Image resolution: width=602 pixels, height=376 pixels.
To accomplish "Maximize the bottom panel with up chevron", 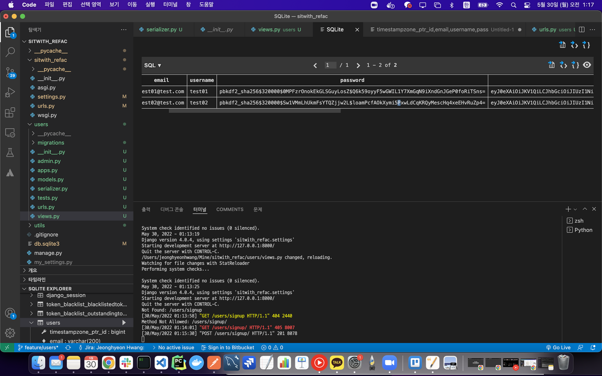I will (585, 209).
